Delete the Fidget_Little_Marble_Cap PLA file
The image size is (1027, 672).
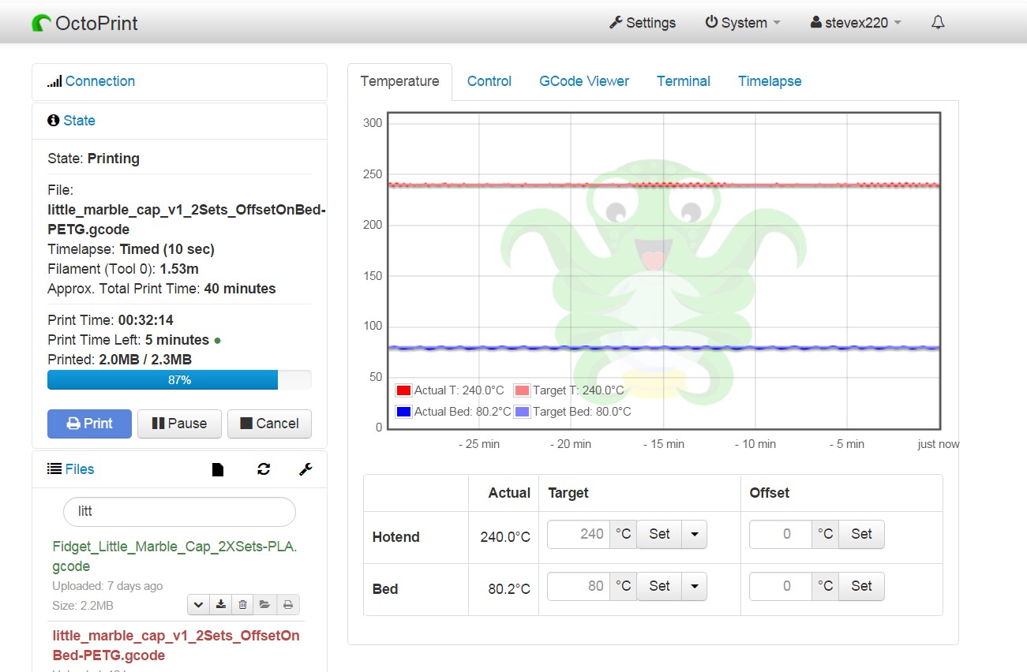tap(243, 605)
